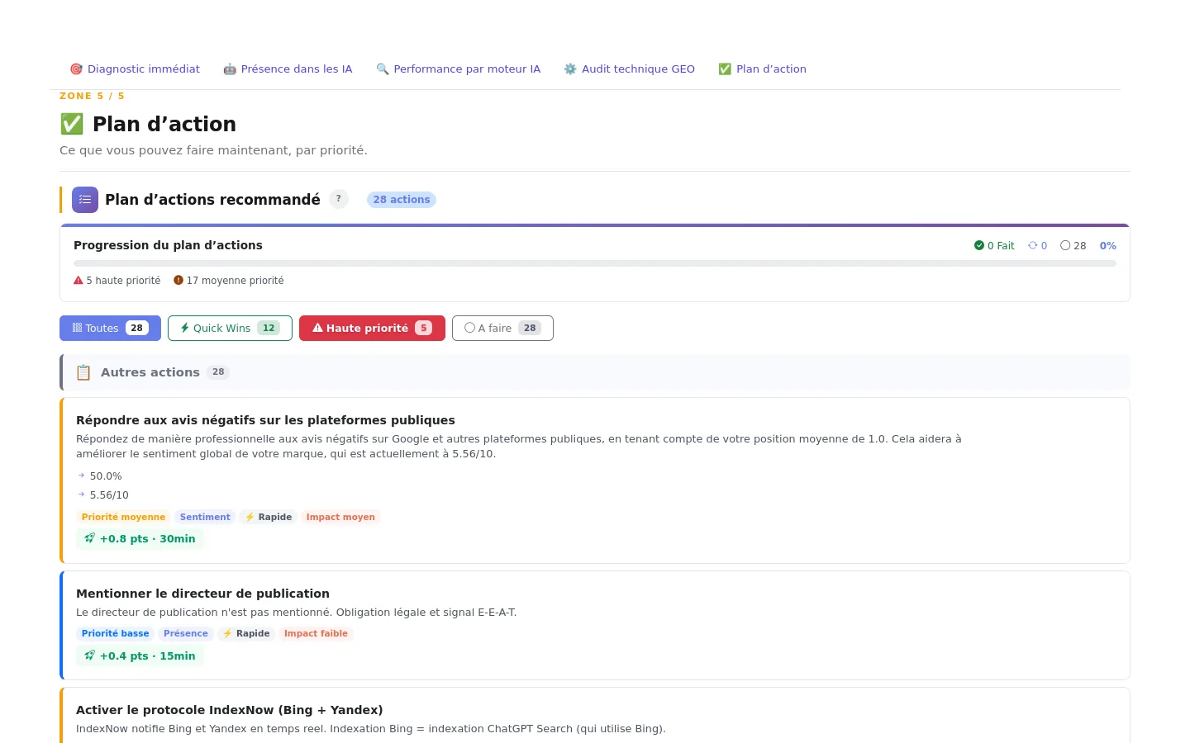The width and height of the screenshot is (1190, 743).
Task: Show all actions with the Toutes filter
Action: coord(110,328)
